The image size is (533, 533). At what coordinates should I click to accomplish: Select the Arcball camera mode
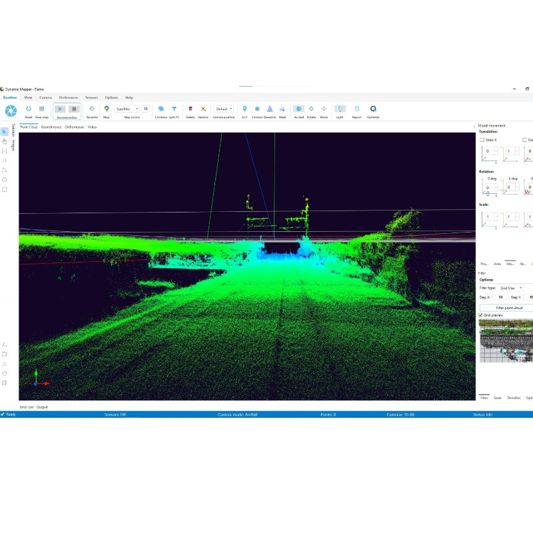tap(298, 109)
